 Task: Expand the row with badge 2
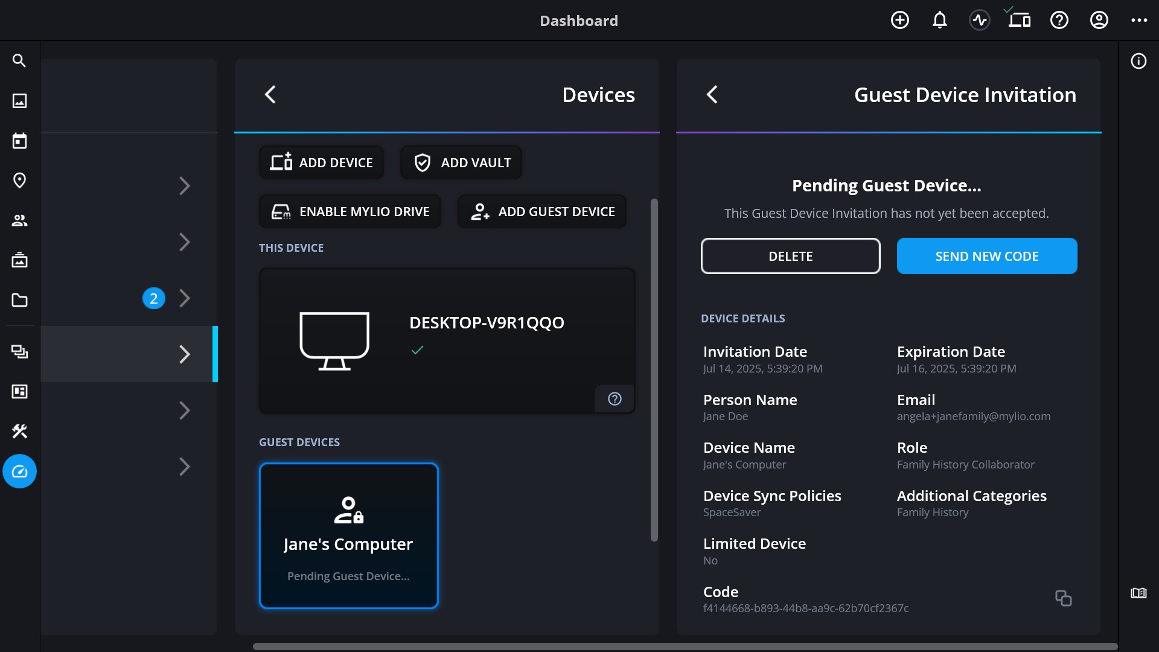tap(185, 298)
